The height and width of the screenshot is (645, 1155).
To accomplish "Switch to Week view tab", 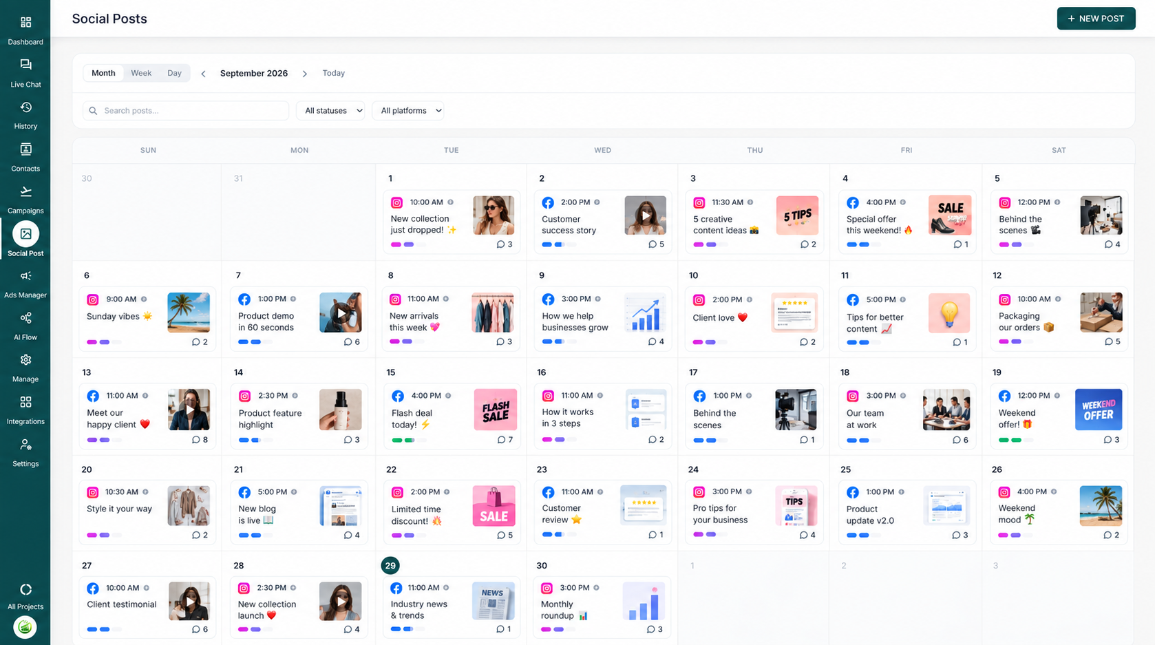I will coord(141,73).
